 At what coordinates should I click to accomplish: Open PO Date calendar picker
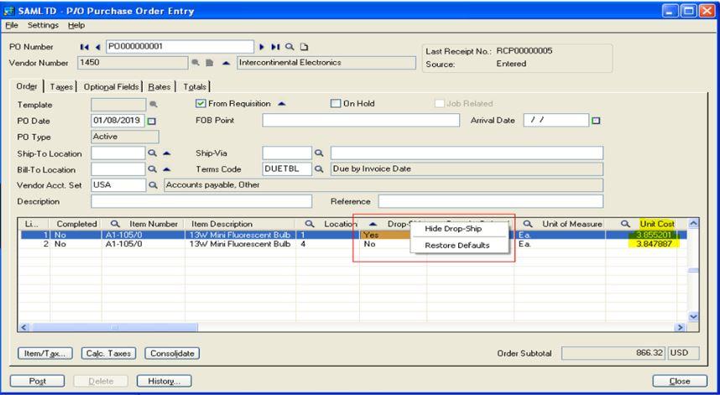(152, 121)
